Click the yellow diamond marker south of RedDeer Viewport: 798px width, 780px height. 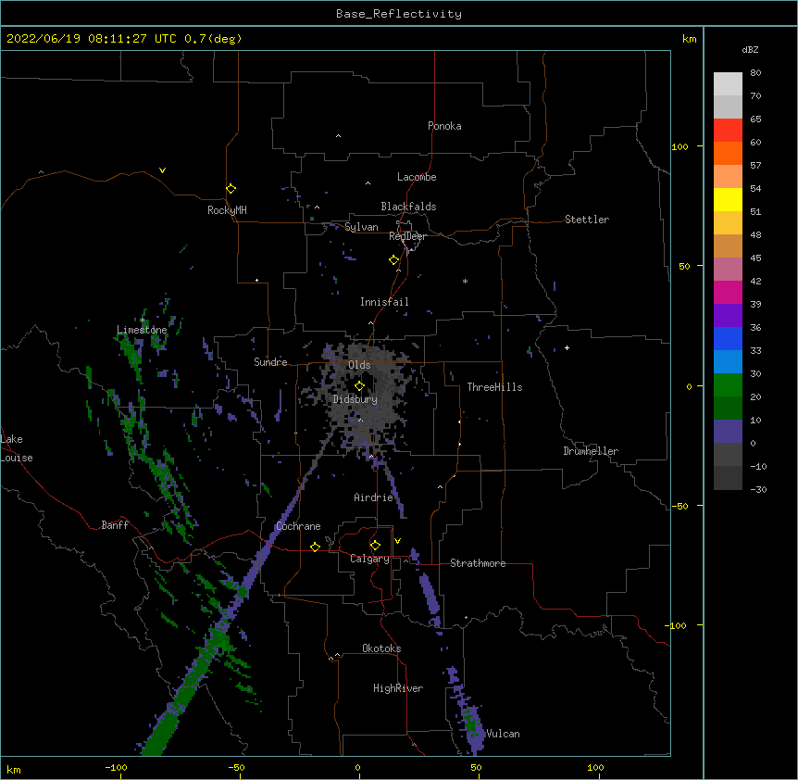pyautogui.click(x=393, y=259)
